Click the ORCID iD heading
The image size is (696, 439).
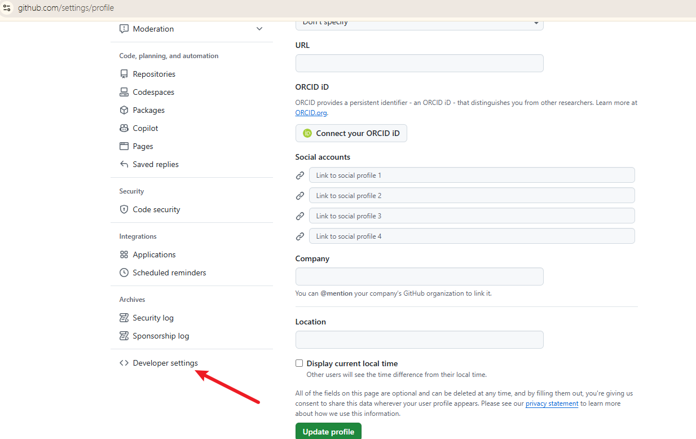(x=312, y=87)
